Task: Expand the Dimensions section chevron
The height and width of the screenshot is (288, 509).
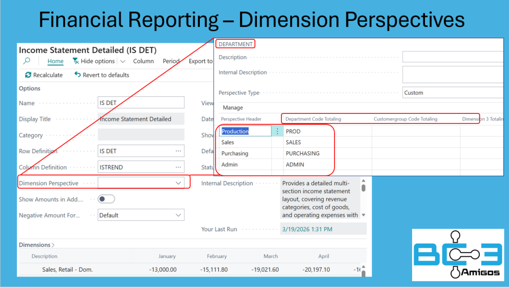Action: (53, 245)
